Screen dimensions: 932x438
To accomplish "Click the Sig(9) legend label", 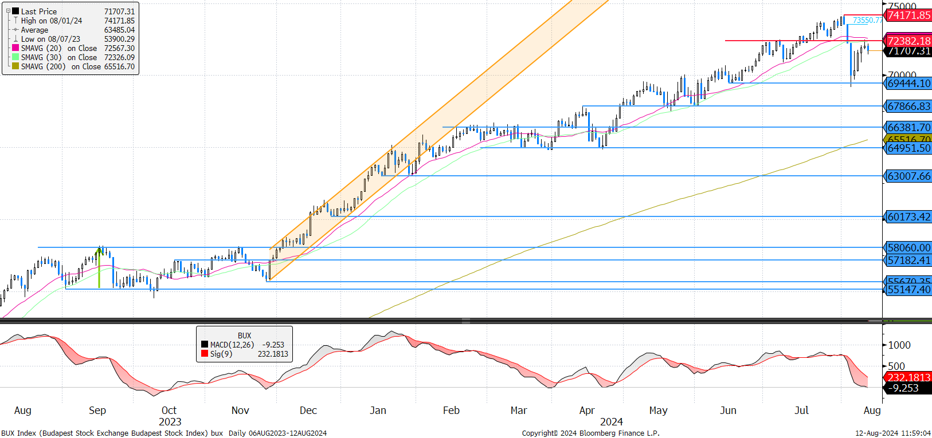I will coord(221,354).
